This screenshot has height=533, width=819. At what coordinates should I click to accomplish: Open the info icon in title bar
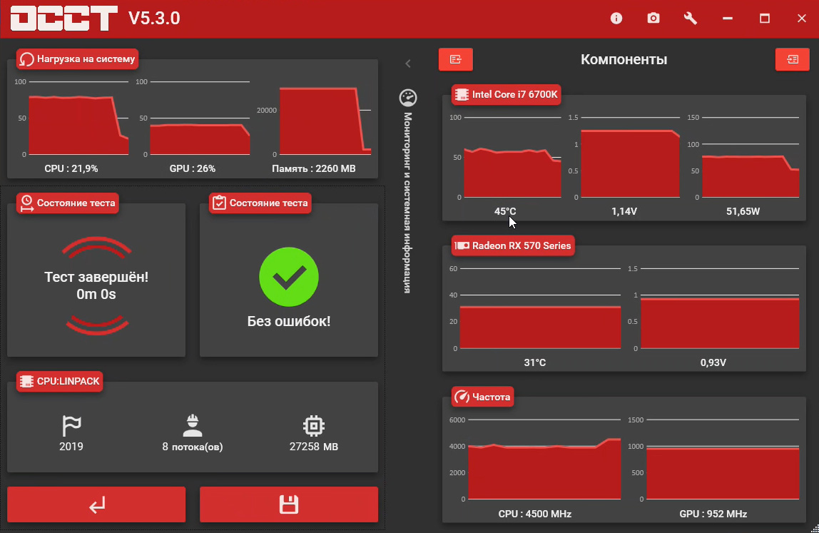pos(616,19)
